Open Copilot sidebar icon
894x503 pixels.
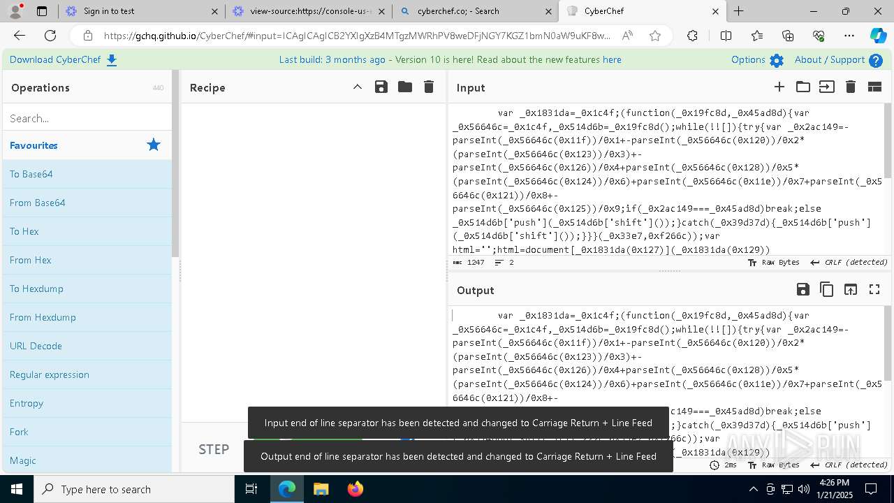pos(878,36)
